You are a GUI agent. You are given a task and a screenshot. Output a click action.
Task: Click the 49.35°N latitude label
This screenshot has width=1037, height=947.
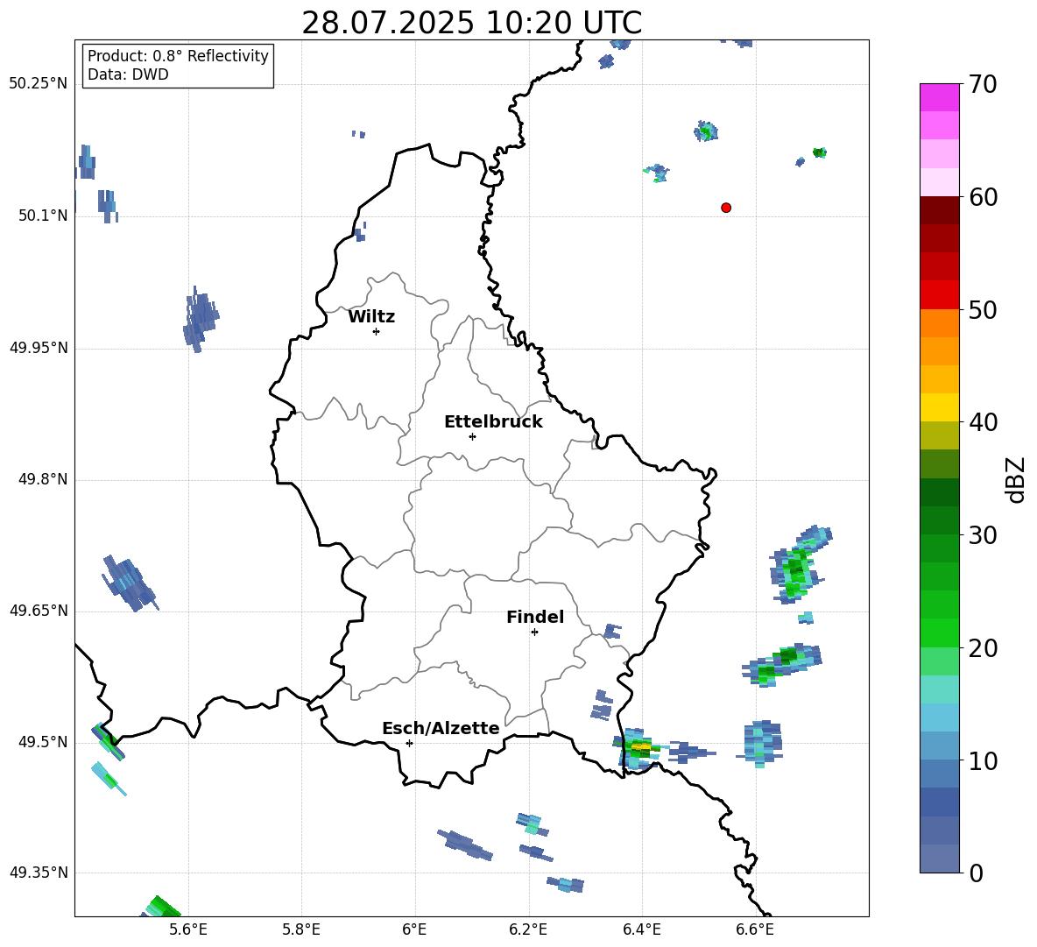(38, 873)
